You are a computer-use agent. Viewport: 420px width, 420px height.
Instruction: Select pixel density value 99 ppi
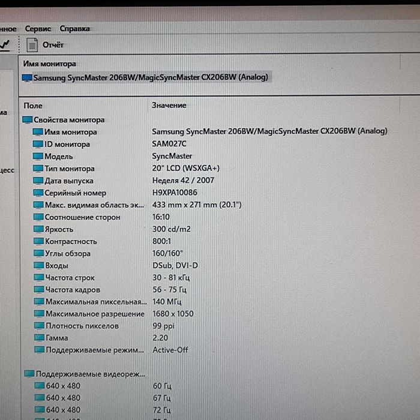tap(163, 326)
